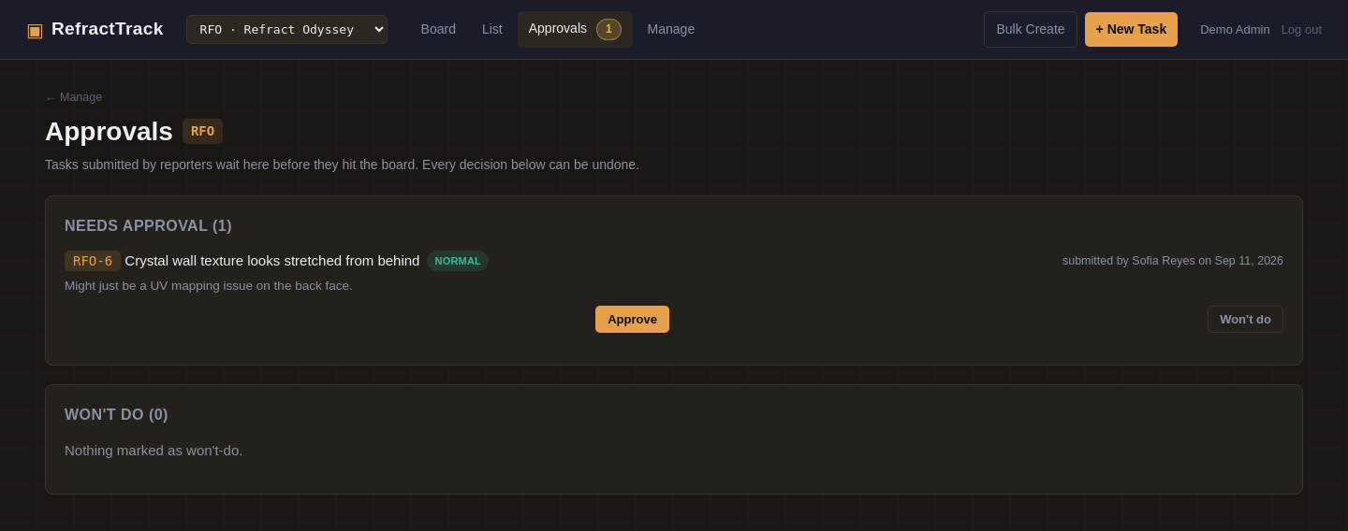Screen dimensions: 1348x531
Task: Go to the Board view
Action: click(x=438, y=29)
